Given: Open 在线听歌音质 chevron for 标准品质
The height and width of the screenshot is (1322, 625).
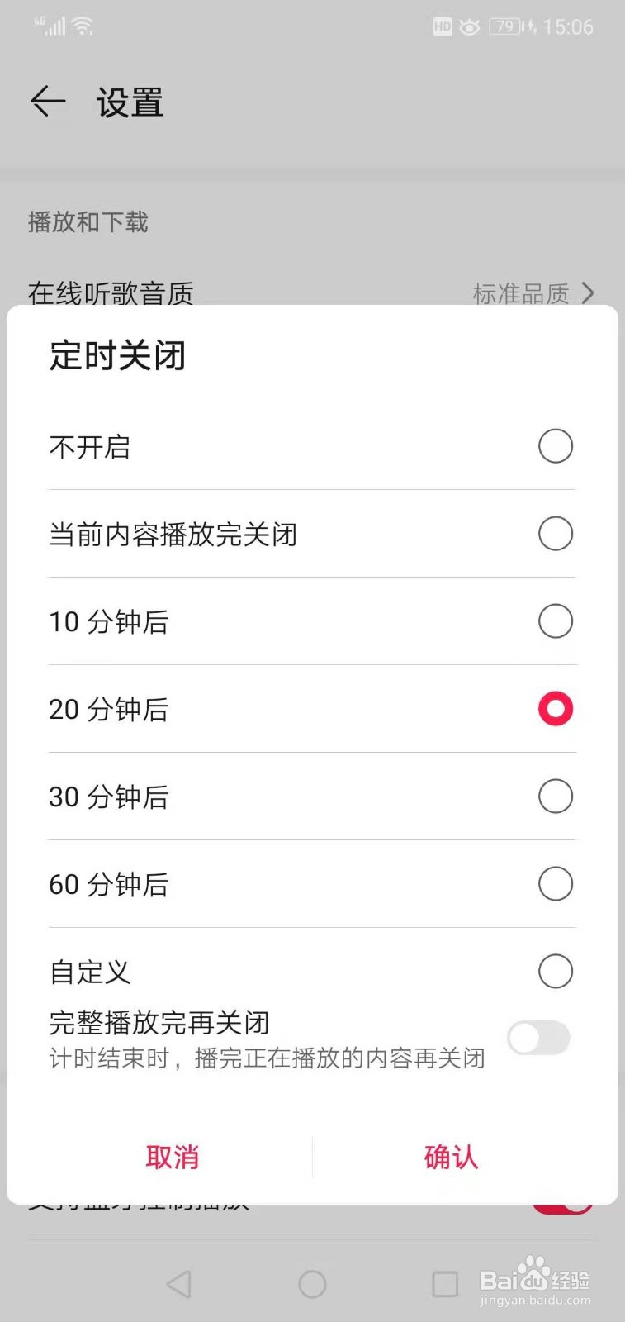Looking at the screenshot, I should [587, 292].
